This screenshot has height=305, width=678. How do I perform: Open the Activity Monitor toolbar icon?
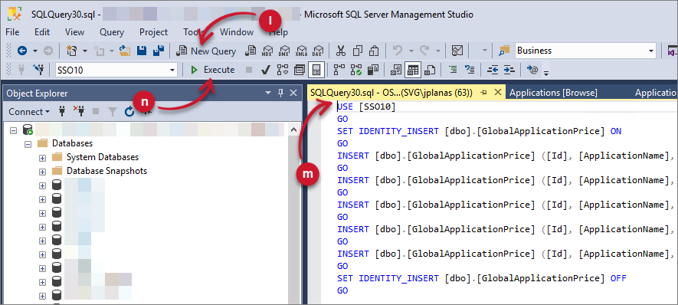tap(457, 51)
